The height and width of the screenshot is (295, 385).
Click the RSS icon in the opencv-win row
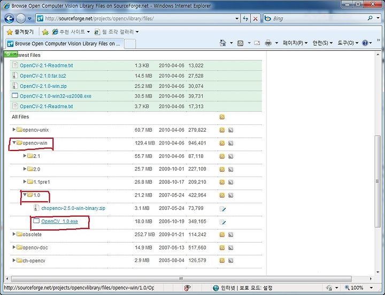point(222,143)
